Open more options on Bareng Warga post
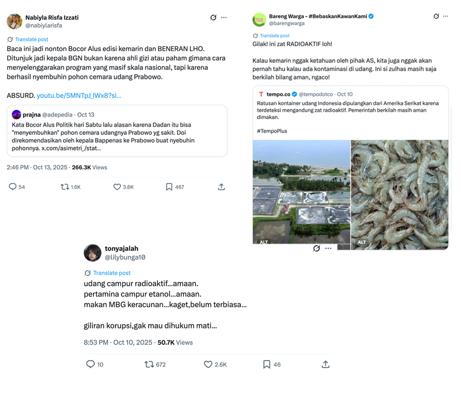 pyautogui.click(x=446, y=16)
